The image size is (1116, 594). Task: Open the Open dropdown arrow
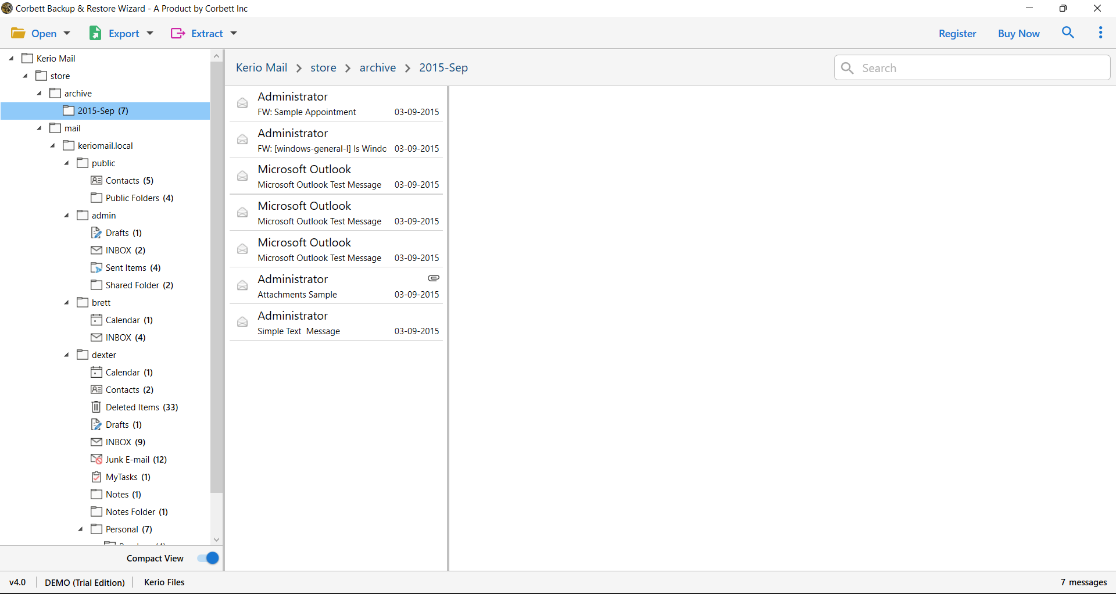(67, 33)
